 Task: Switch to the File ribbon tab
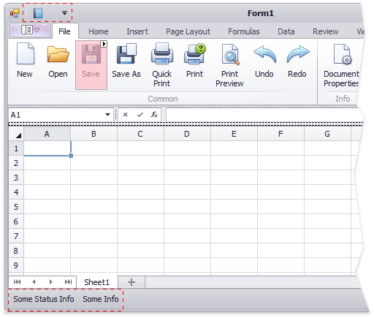[x=64, y=31]
